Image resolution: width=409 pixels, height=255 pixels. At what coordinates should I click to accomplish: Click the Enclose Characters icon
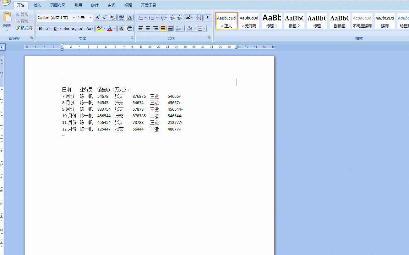click(130, 29)
